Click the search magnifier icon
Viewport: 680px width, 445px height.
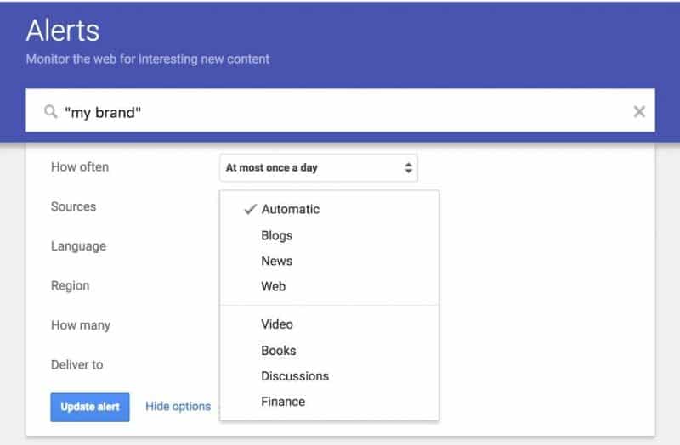click(x=51, y=112)
